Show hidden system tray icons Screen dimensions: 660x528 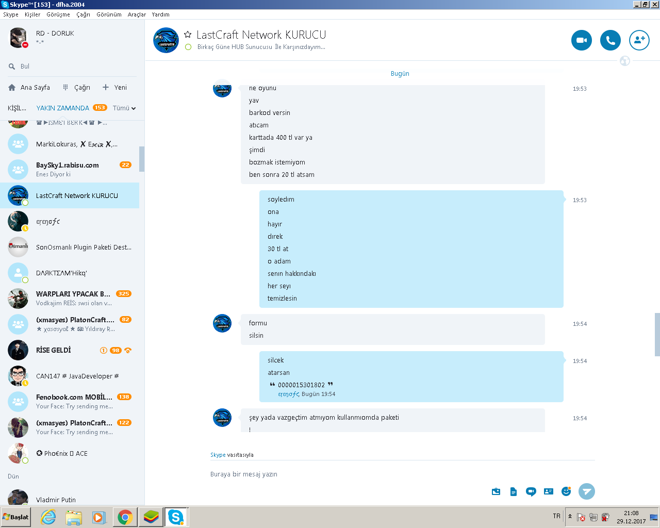(570, 516)
